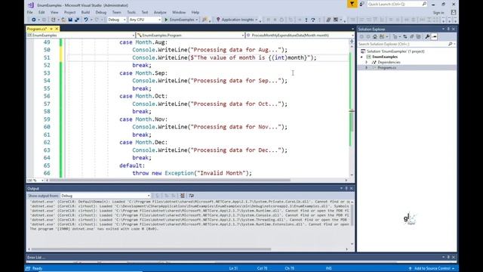
Task: Click the Sign in link
Action: (438, 13)
